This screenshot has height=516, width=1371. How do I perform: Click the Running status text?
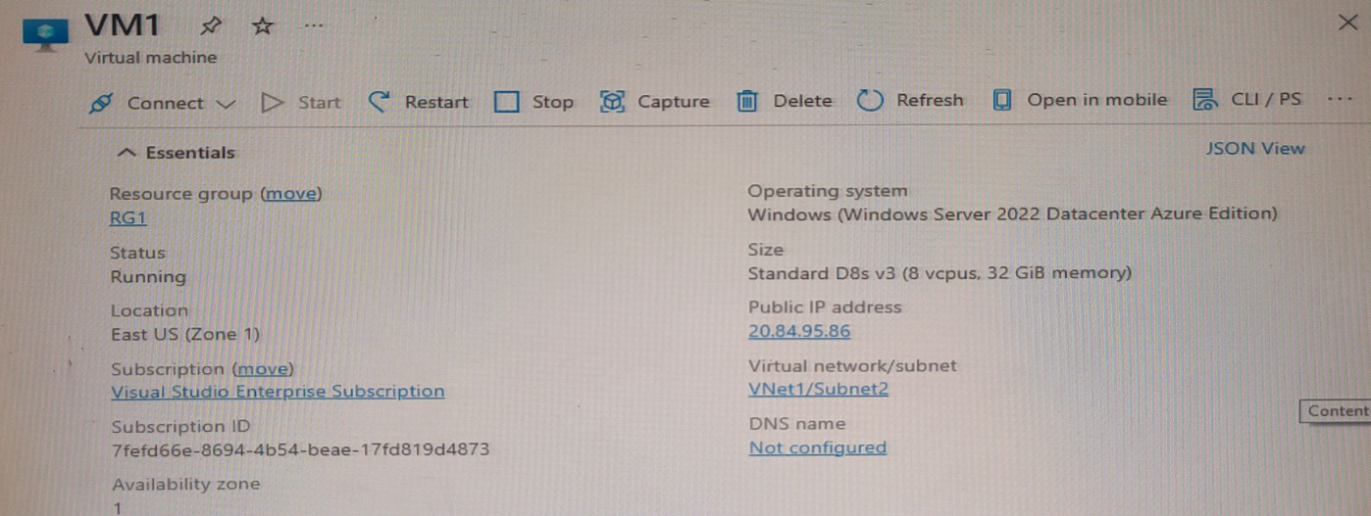tap(148, 277)
